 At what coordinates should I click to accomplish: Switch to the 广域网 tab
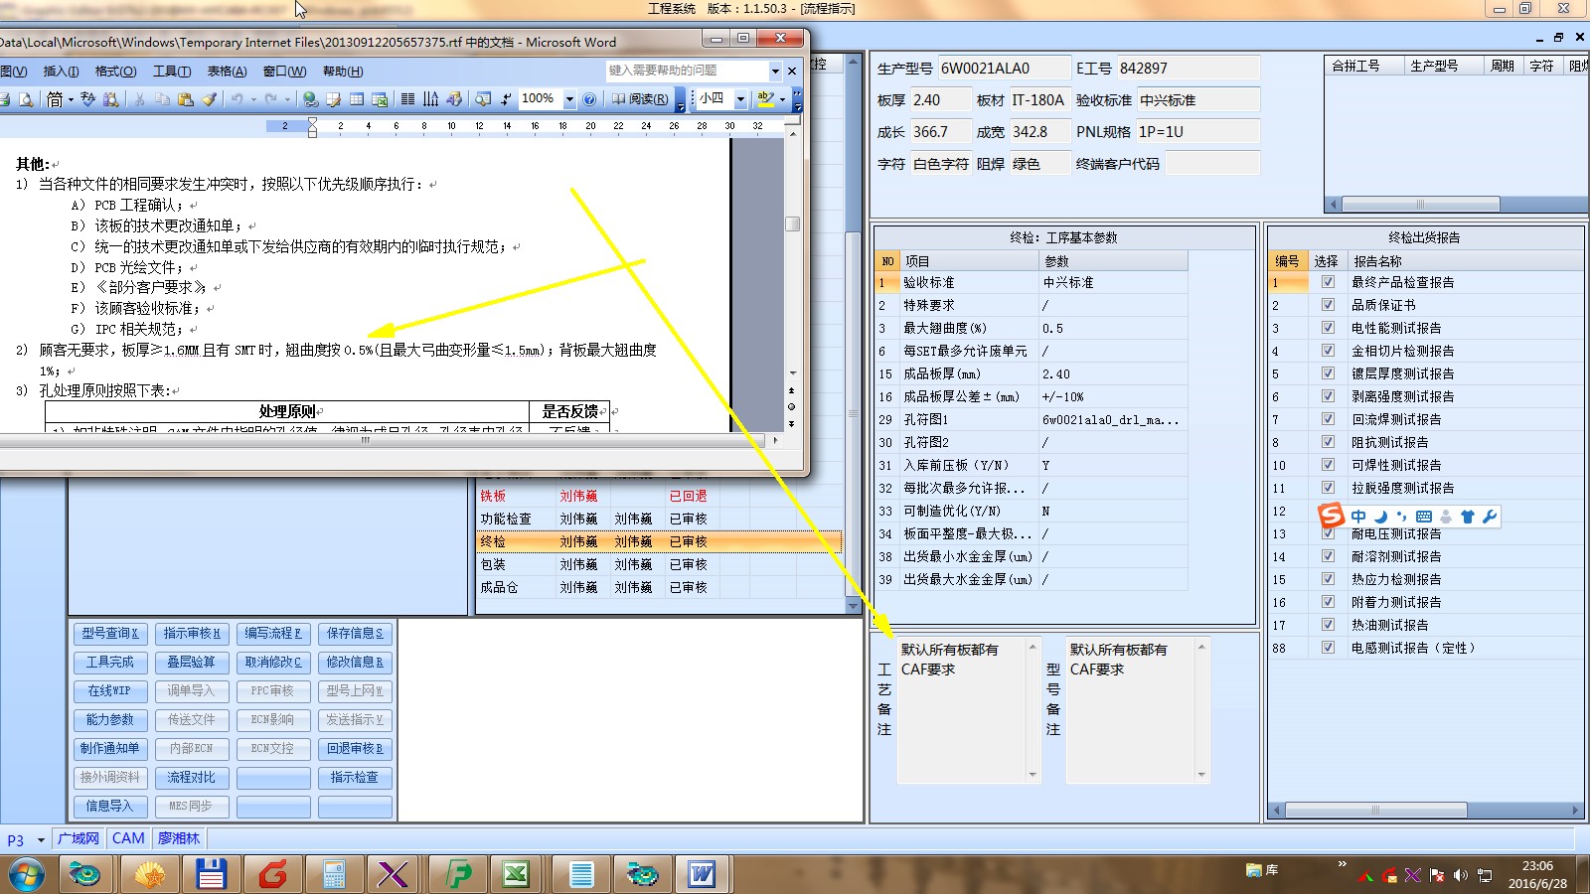(79, 838)
